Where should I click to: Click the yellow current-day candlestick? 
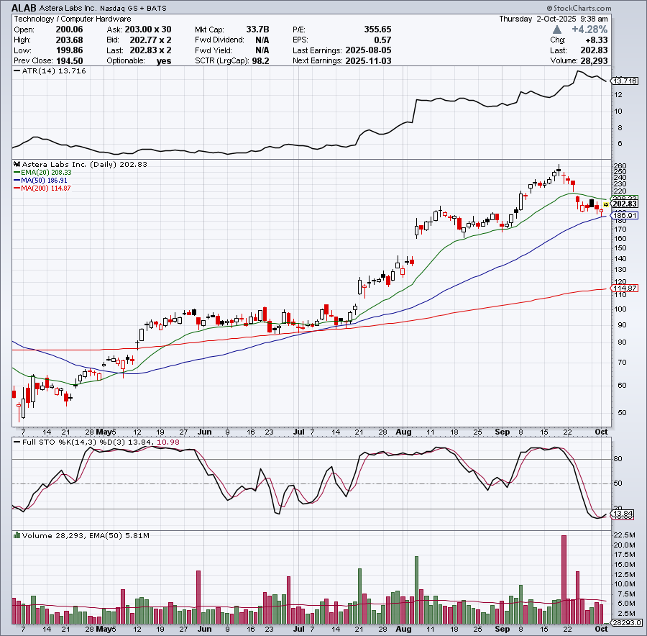pyautogui.click(x=606, y=204)
